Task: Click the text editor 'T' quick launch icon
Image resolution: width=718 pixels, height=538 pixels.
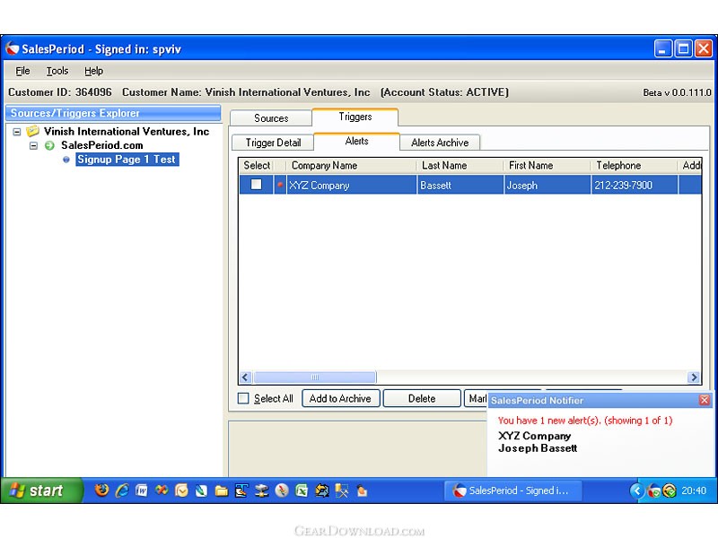Action: click(241, 490)
